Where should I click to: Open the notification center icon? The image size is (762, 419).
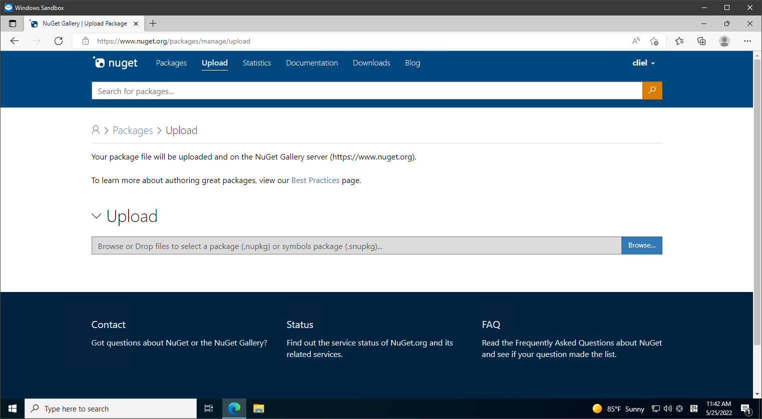coord(745,408)
